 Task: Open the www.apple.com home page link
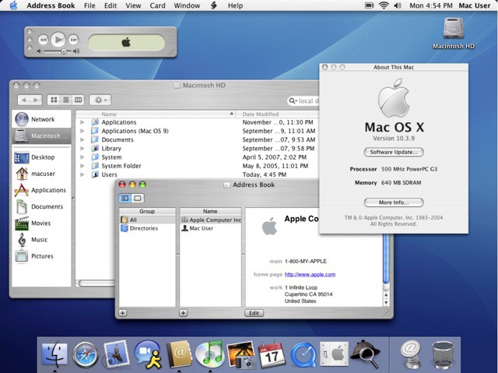[310, 274]
